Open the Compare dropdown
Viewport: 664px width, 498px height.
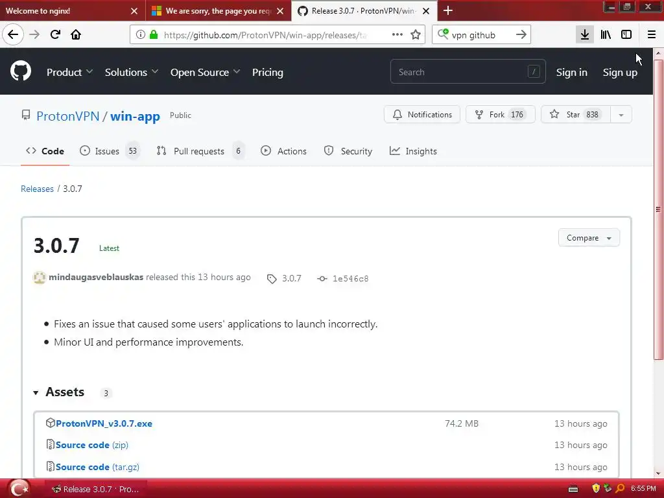click(589, 238)
